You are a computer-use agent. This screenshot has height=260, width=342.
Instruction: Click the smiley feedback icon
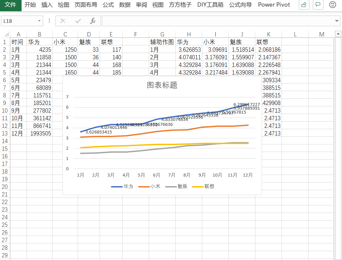[332, 5]
